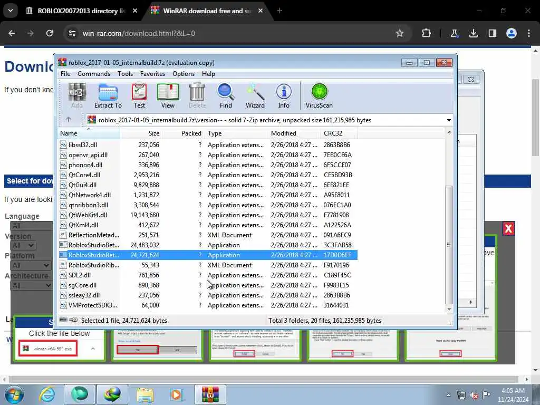540x405 pixels.
Task: Click volume muted icon in system tray
Action: coord(474,396)
